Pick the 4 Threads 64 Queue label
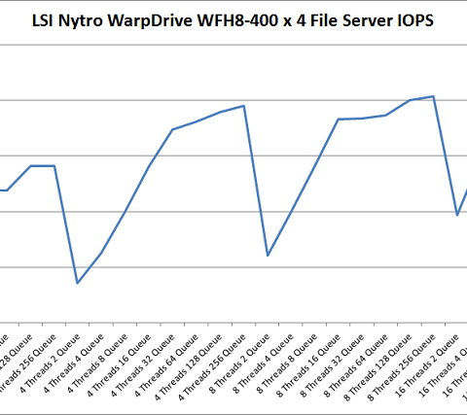467x415 pixels. pyautogui.click(x=166, y=365)
